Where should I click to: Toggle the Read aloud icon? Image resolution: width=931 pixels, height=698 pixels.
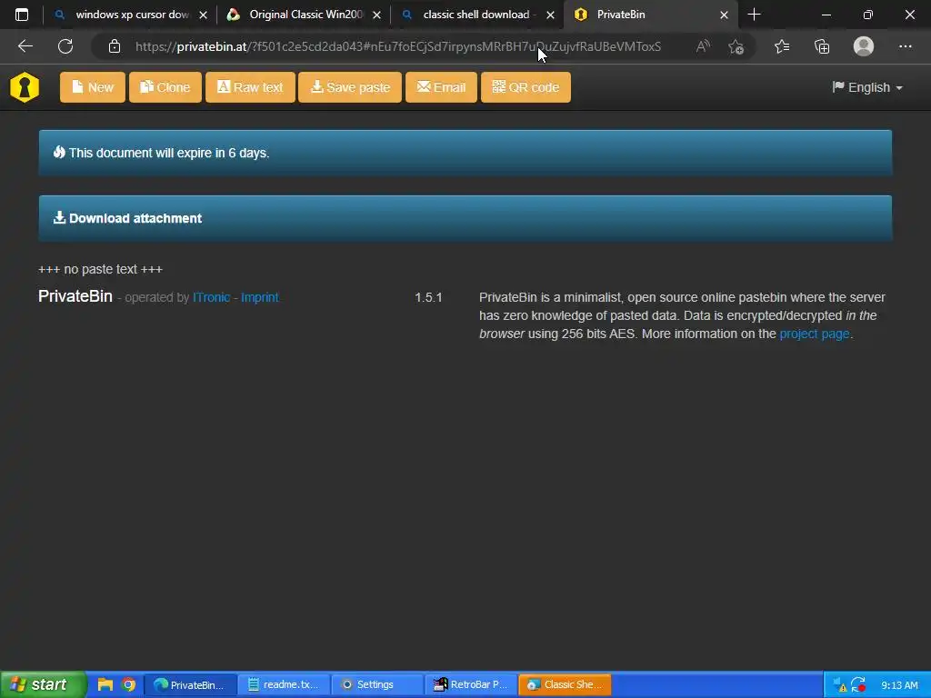click(703, 46)
